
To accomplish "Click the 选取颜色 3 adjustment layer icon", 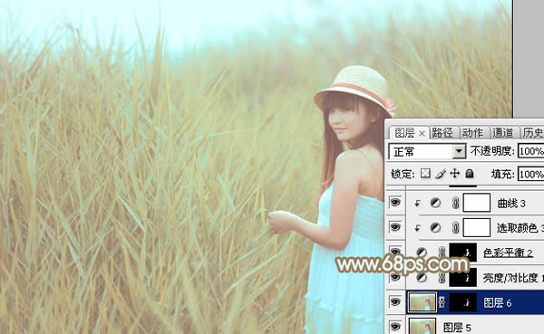I will (435, 227).
